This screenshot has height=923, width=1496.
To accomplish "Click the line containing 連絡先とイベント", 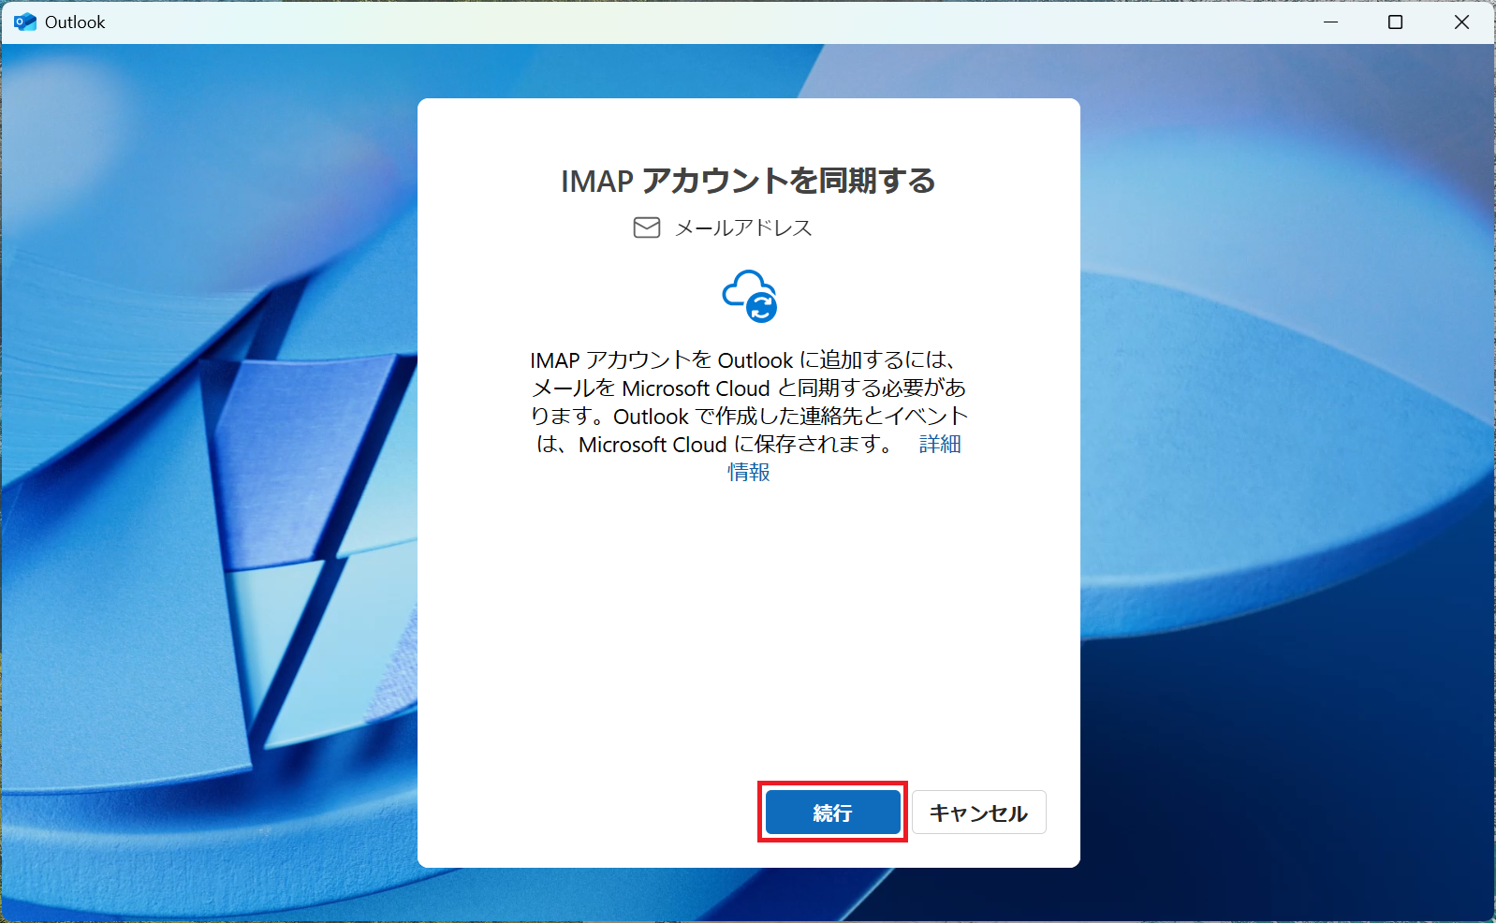I will tap(748, 417).
